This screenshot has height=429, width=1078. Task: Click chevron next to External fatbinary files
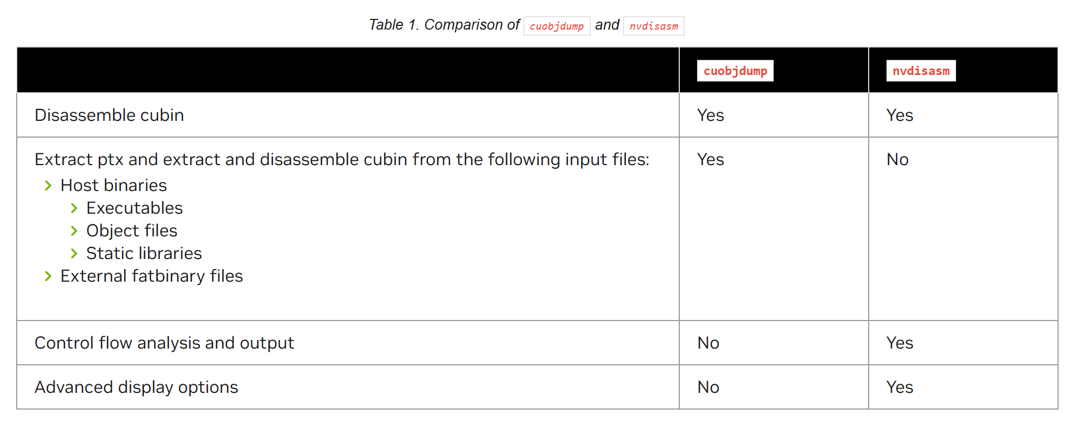48,276
